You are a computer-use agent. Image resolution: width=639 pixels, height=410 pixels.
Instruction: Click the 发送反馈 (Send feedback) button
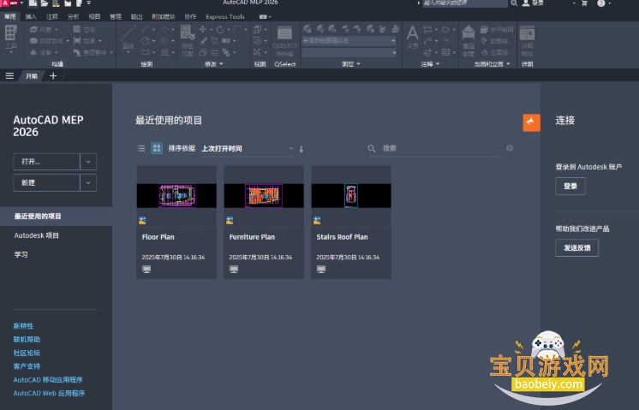[576, 247]
